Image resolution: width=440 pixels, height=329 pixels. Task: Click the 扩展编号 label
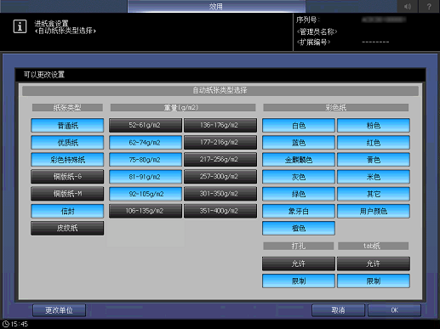(313, 43)
